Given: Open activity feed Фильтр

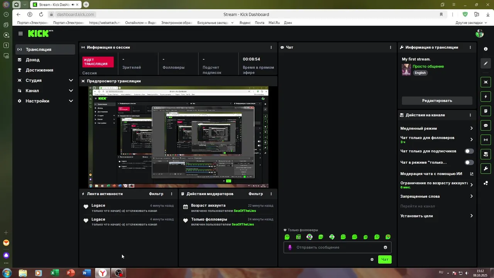Looking at the screenshot, I should coord(156,194).
